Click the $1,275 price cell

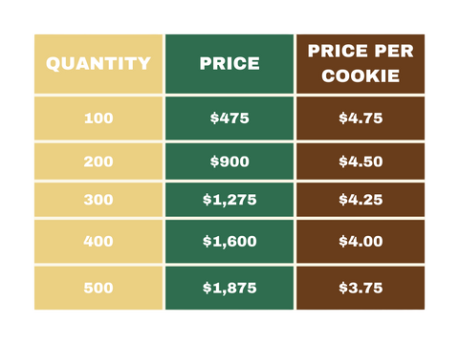(x=229, y=200)
